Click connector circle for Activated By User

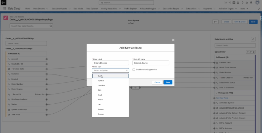214,103
